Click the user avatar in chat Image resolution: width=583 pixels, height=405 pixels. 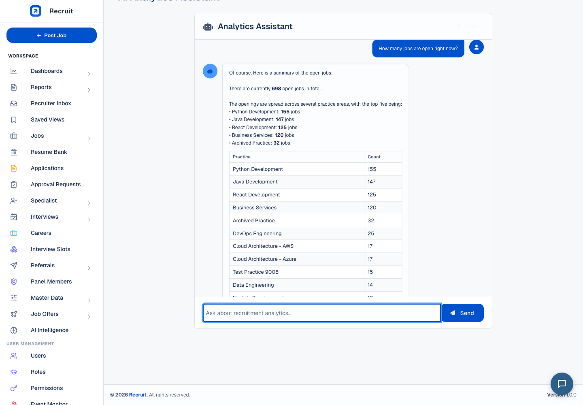[x=477, y=47]
